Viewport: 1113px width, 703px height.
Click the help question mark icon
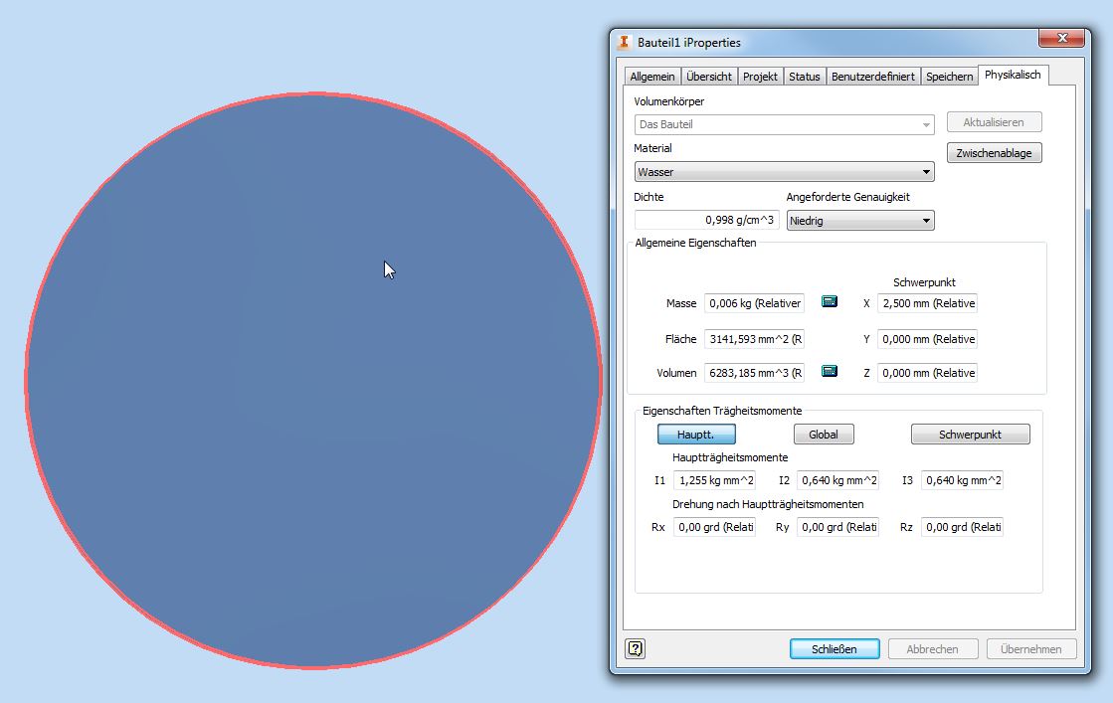pos(636,648)
